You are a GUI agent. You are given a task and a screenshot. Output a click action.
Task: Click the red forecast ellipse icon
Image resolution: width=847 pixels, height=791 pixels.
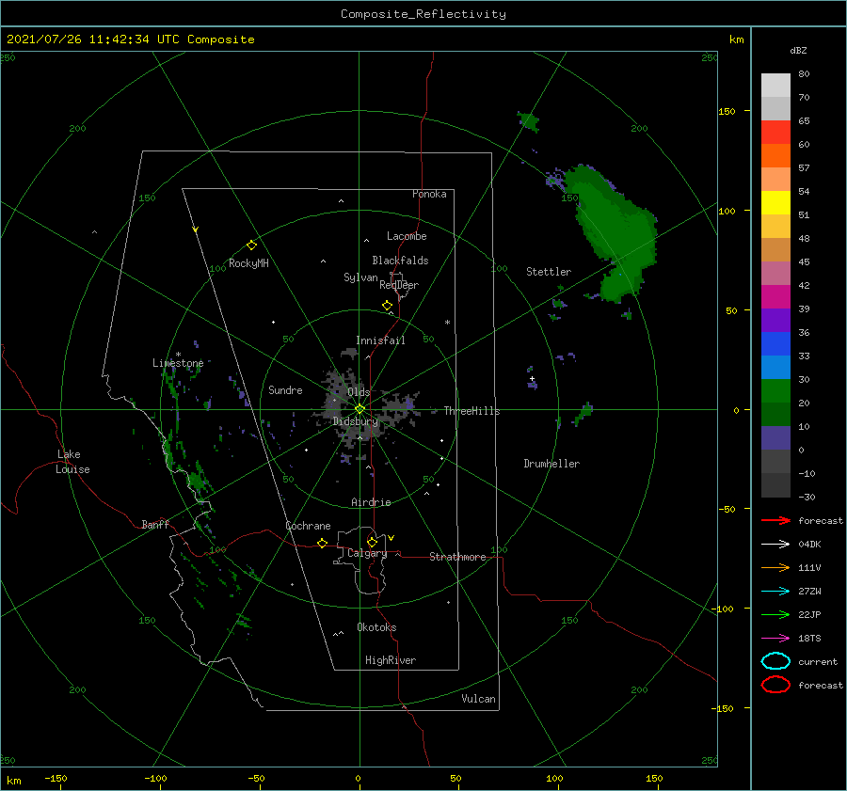point(775,685)
